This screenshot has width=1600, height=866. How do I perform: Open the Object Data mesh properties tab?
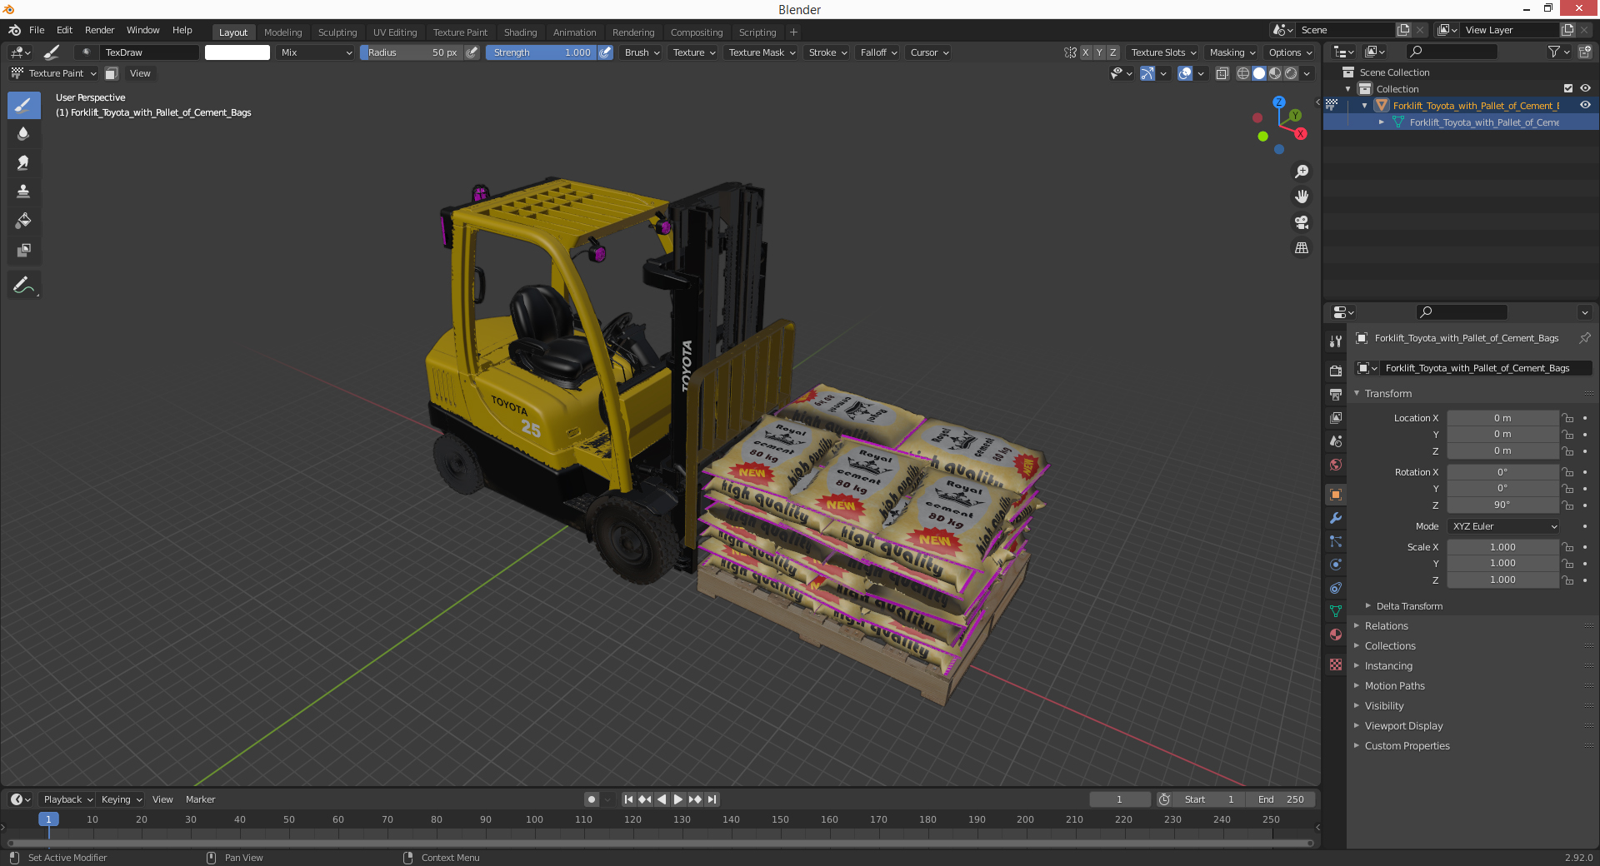(1336, 611)
